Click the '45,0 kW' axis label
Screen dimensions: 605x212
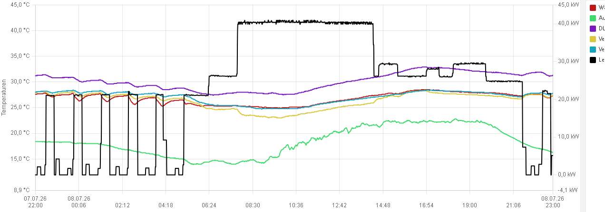click(568, 5)
